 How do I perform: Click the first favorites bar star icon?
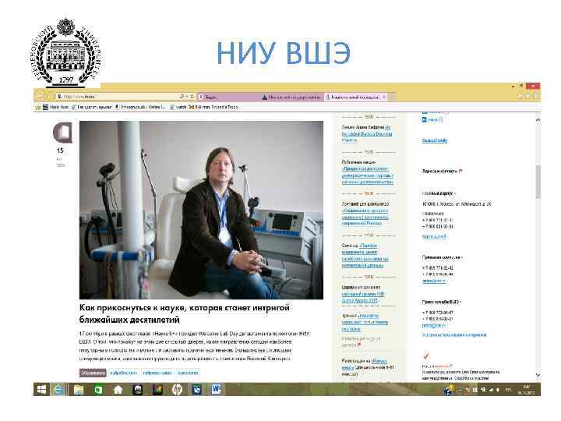[x=38, y=107]
